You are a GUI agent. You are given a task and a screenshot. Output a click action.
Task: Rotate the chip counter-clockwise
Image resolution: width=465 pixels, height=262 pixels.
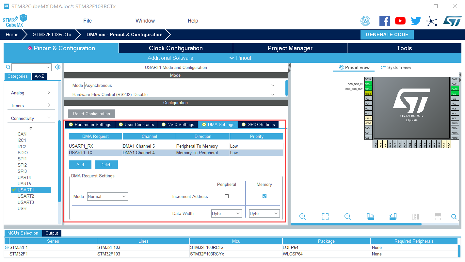(x=393, y=217)
